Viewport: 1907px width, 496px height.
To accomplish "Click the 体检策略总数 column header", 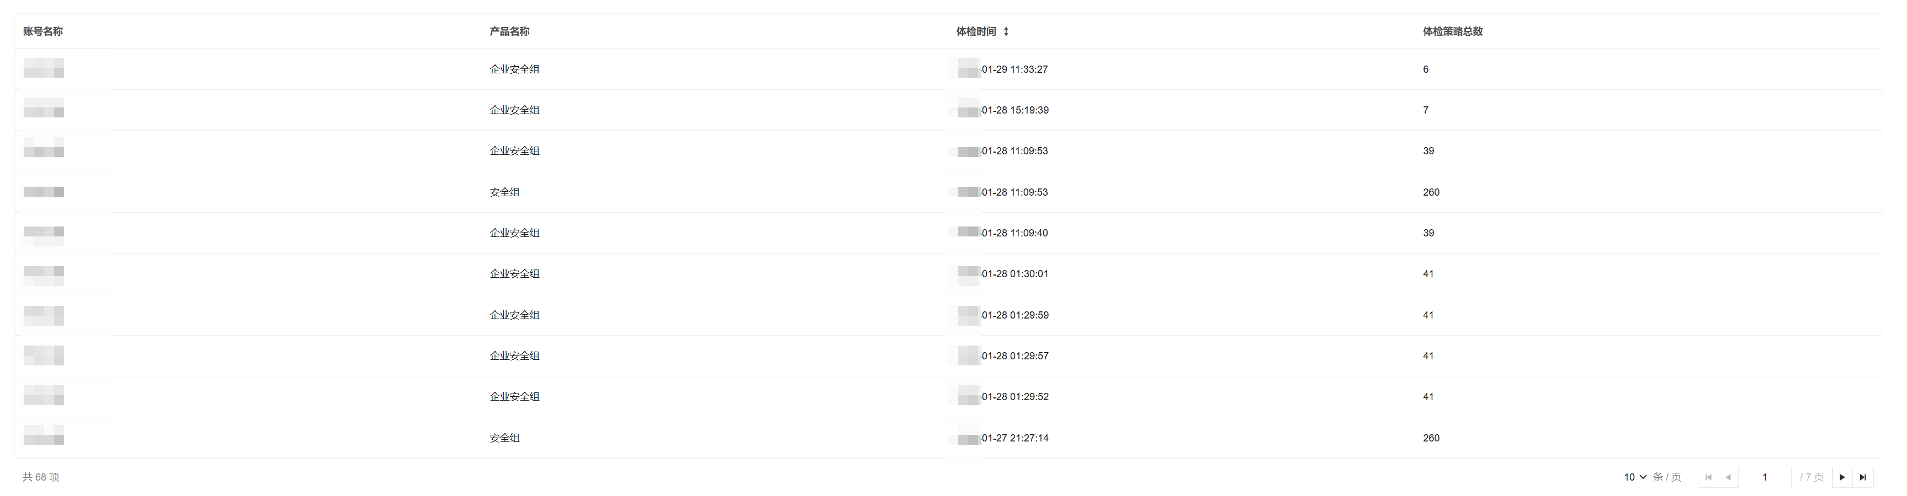I will pyautogui.click(x=1452, y=32).
